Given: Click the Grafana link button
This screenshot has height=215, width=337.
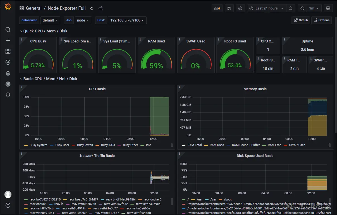Looking at the screenshot, I should [x=321, y=20].
